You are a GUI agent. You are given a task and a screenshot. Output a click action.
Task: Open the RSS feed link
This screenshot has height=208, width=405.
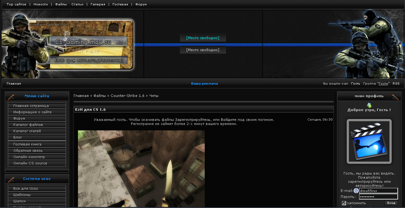point(396,84)
